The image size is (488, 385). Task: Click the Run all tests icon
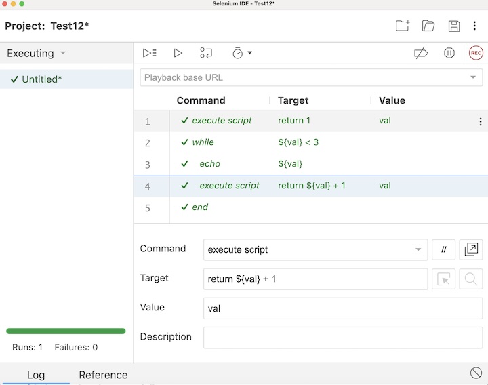point(150,53)
